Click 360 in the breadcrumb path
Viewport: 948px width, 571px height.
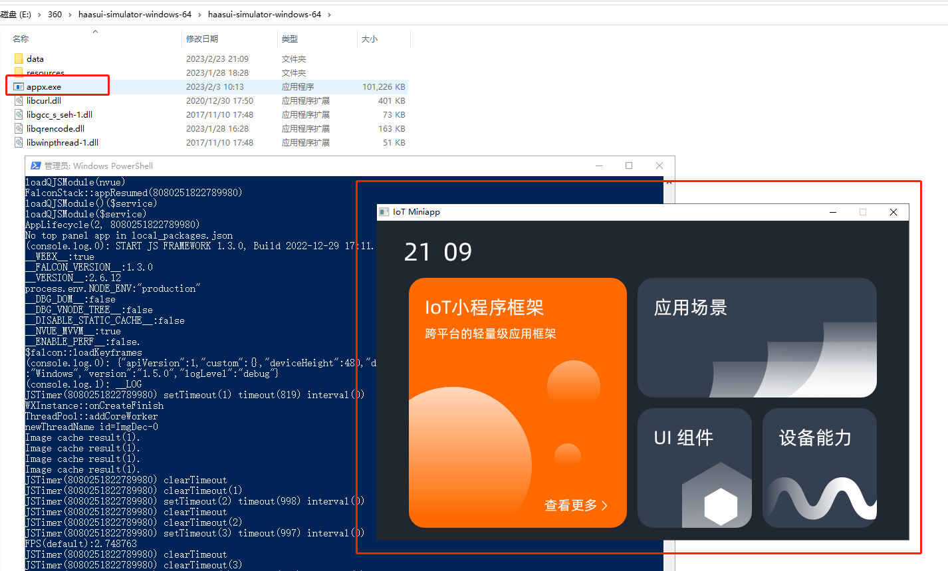point(55,14)
